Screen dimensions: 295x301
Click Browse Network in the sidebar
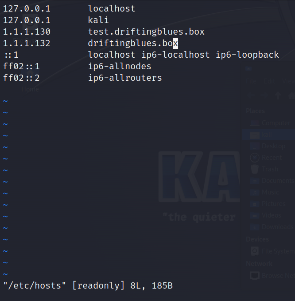(278, 276)
